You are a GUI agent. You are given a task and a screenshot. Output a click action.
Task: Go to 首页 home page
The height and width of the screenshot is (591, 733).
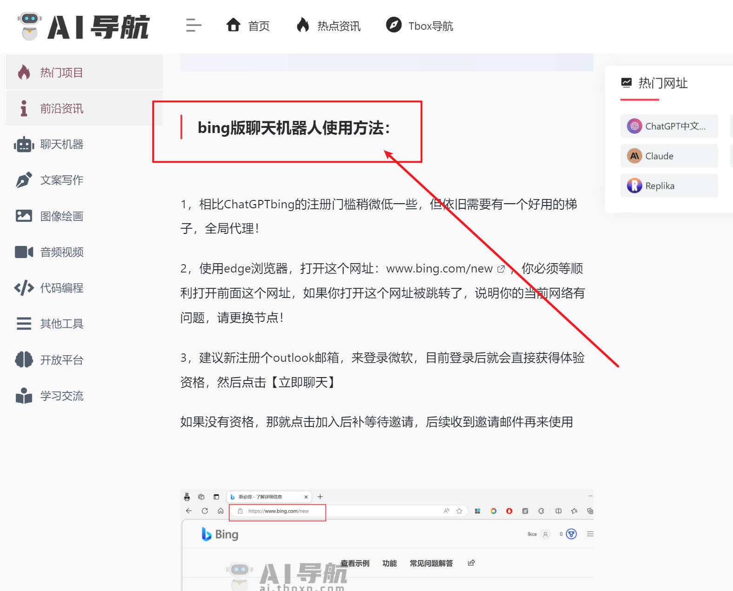click(248, 26)
